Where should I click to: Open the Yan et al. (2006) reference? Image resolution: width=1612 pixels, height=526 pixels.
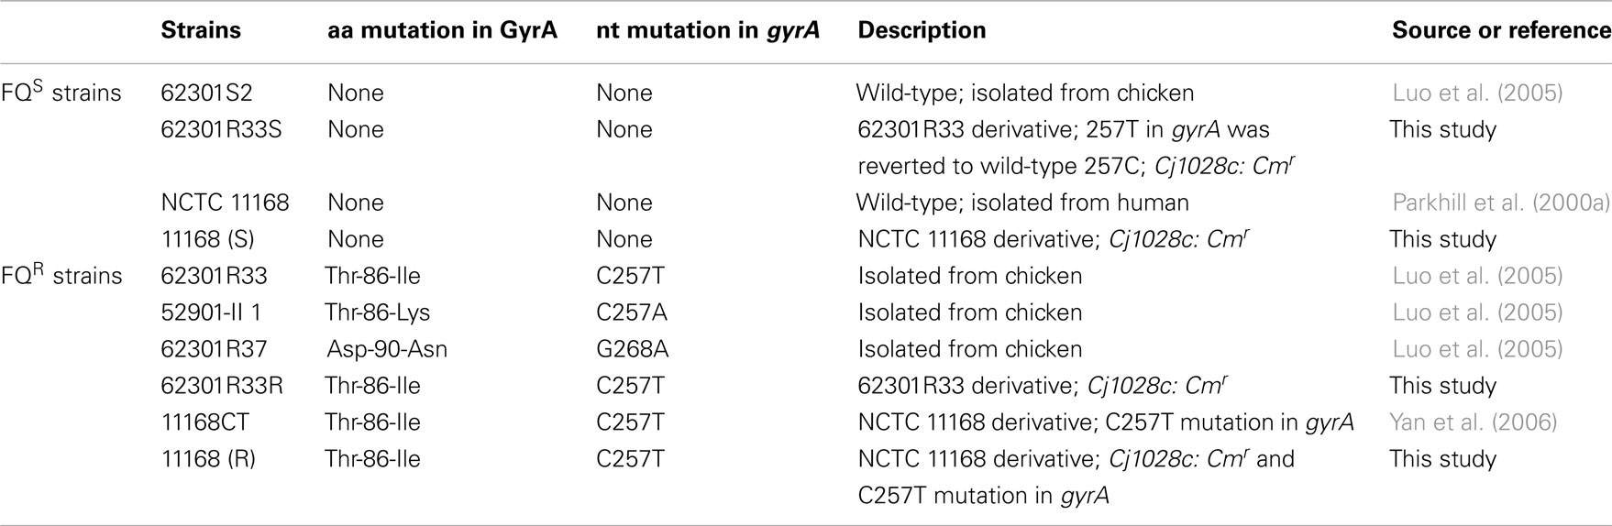[x=1473, y=422]
